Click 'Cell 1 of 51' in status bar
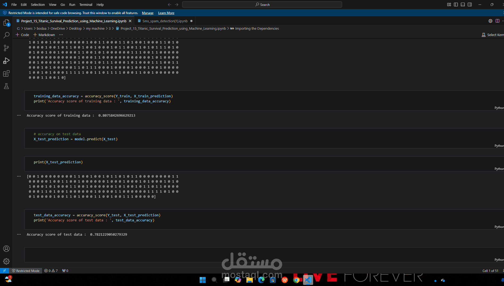This screenshot has width=504, height=286. tap(490, 271)
